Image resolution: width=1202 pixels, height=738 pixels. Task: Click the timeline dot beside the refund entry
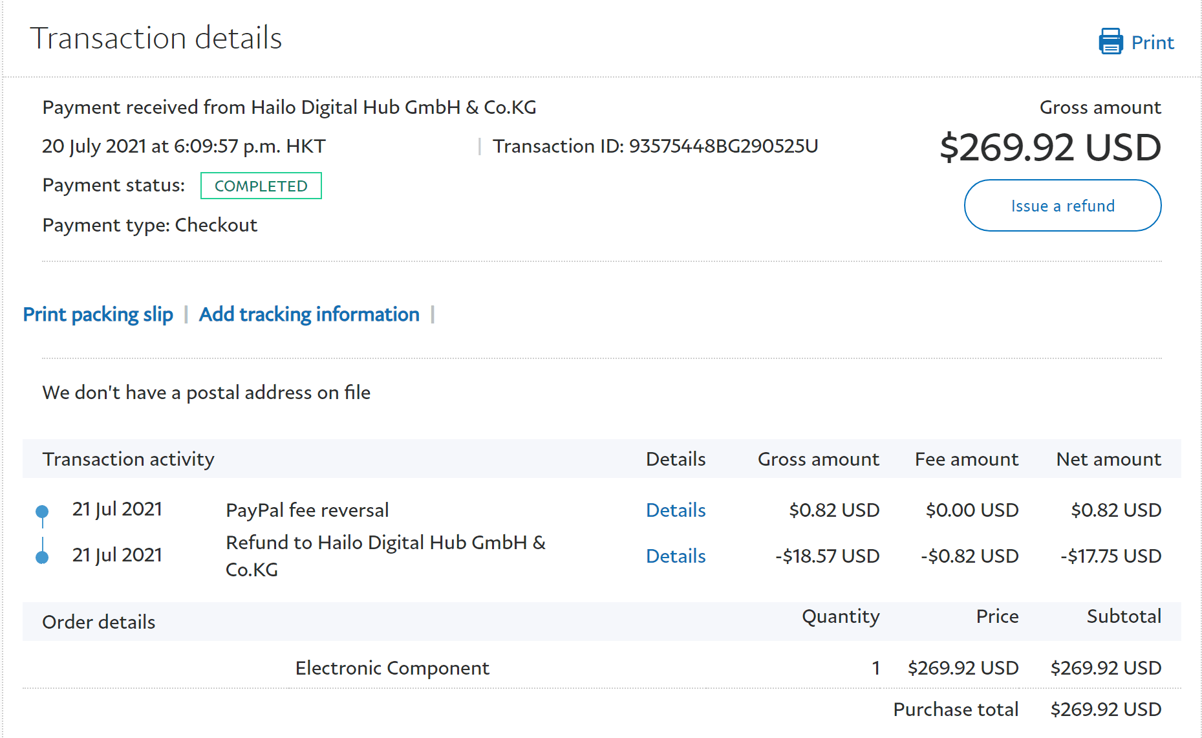[x=42, y=557]
